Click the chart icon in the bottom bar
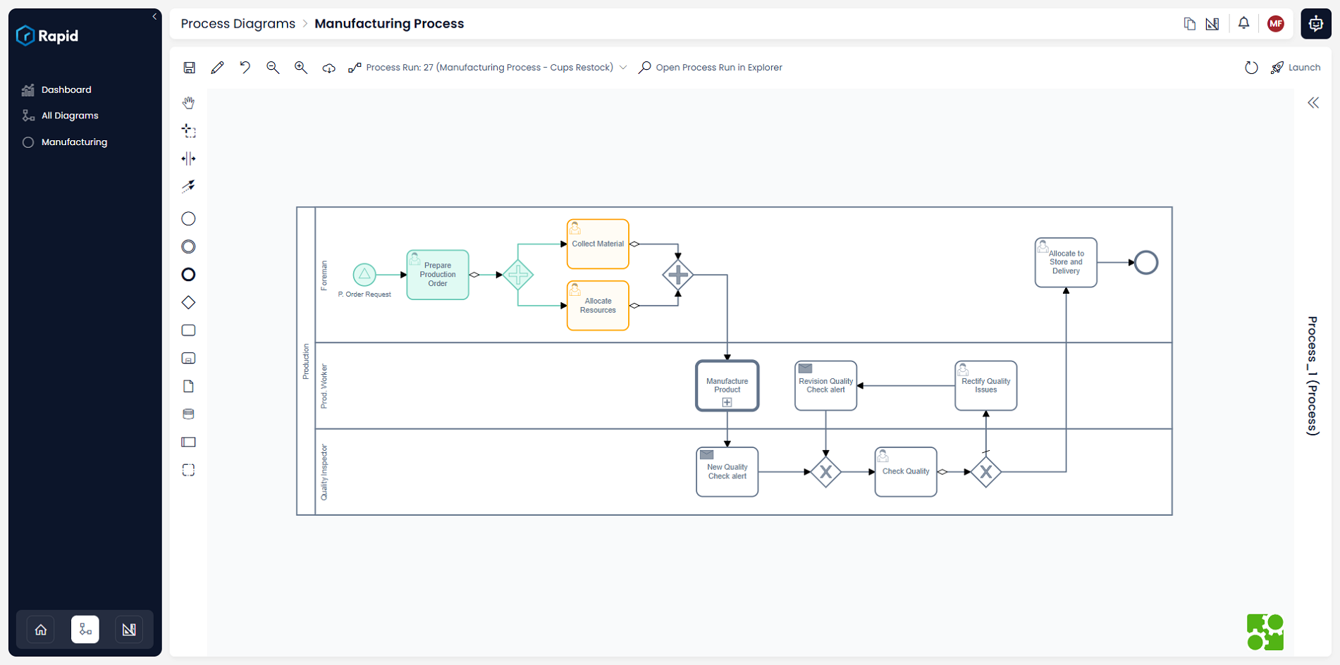The width and height of the screenshot is (1340, 665). 129,630
